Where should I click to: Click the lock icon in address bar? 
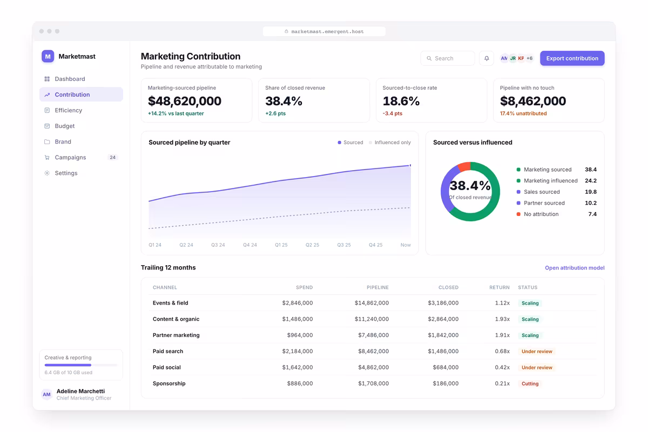tap(287, 31)
